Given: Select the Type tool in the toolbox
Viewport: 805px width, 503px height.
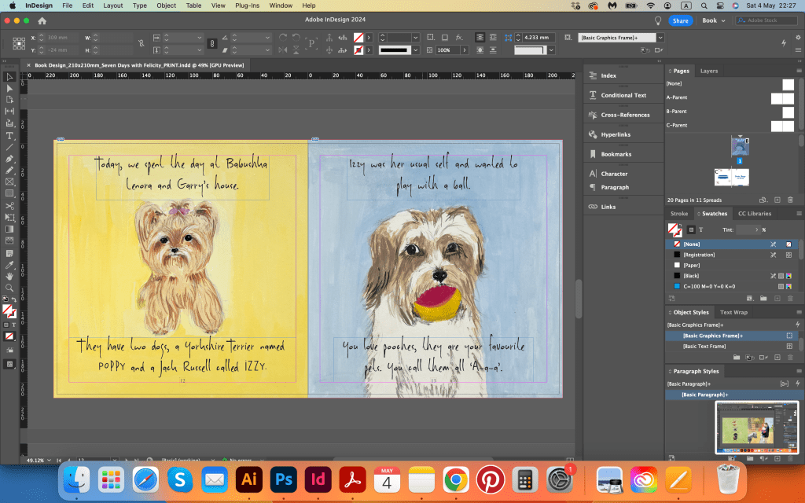Looking at the screenshot, I should point(9,135).
